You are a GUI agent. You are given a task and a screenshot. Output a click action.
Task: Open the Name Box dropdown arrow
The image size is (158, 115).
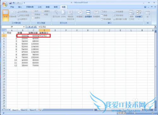[x=24, y=27]
